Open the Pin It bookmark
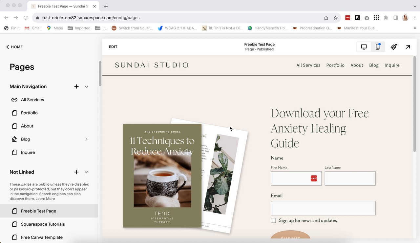 tap(12, 28)
